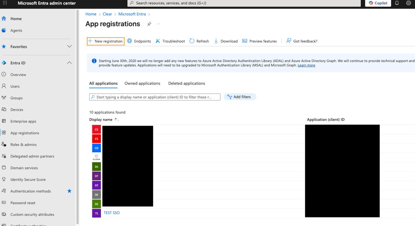Image resolution: width=415 pixels, height=226 pixels.
Task: Open Agents in the sidebar
Action: 16,30
